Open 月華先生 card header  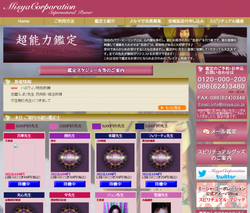point(24,136)
